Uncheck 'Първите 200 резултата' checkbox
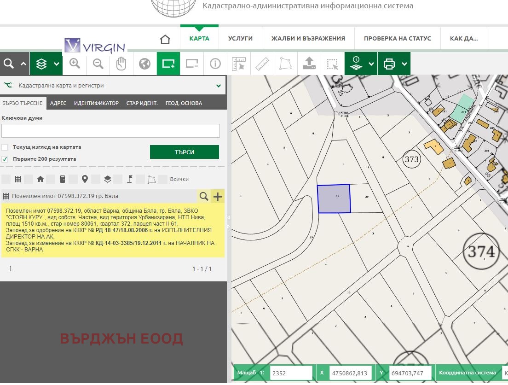Viewport: 508px width, 385px height. pos(5,159)
